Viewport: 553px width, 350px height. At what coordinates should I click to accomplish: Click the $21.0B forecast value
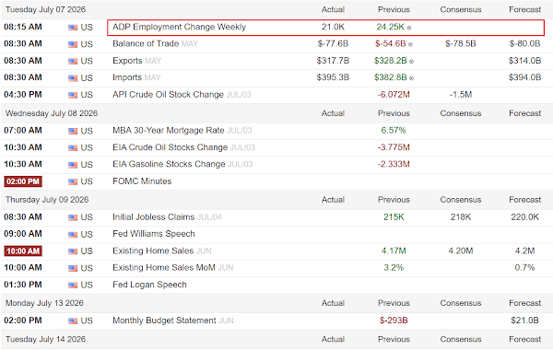click(524, 321)
